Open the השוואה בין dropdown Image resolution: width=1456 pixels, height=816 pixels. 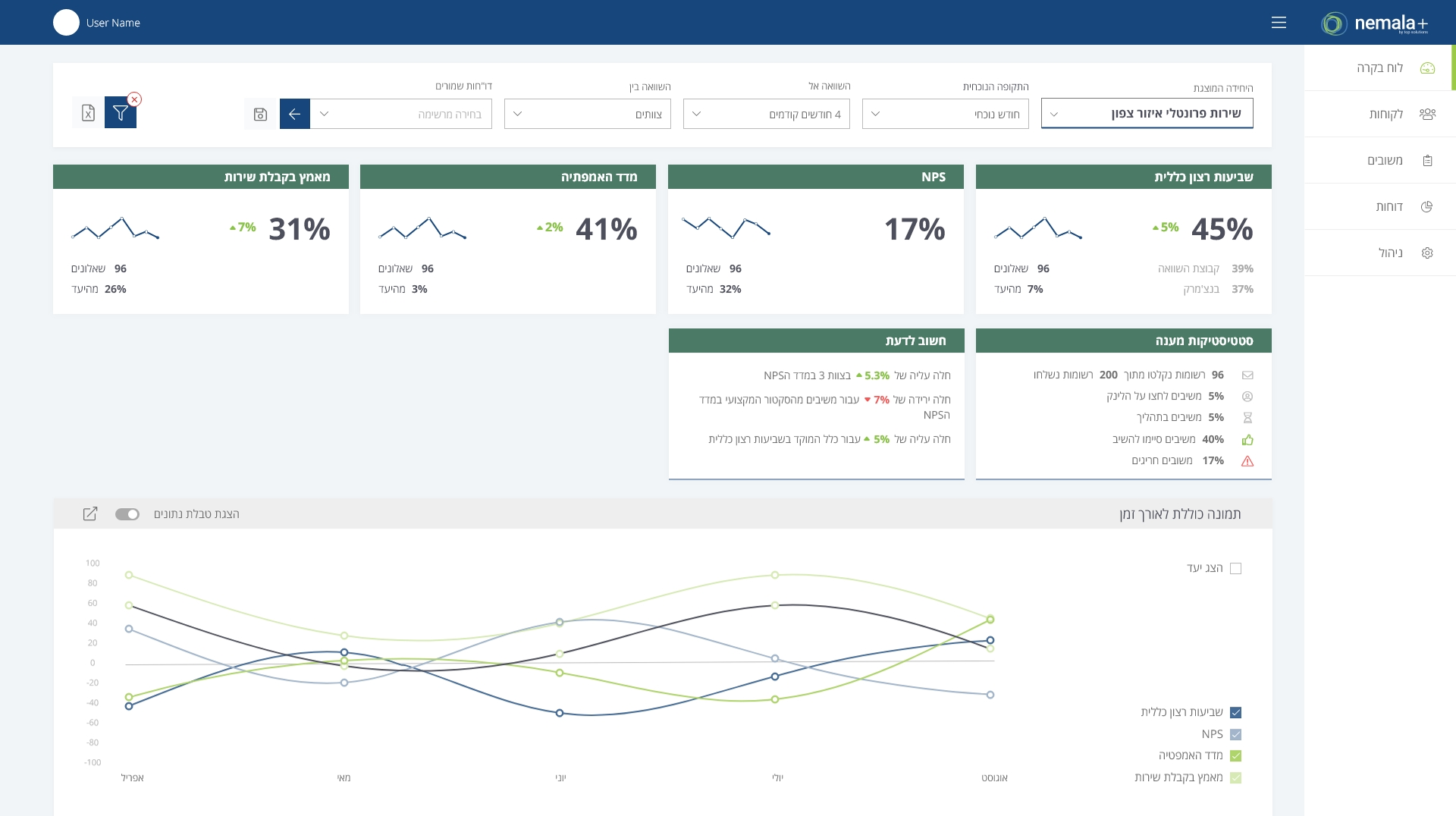coord(588,114)
